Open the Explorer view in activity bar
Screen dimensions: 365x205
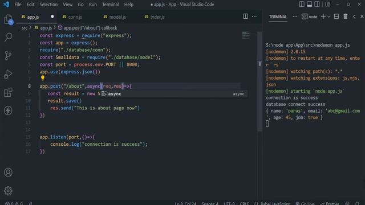8,19
